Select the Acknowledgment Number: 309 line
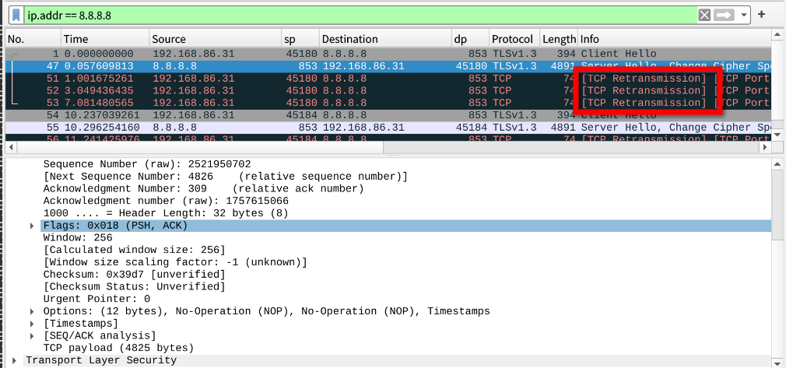Screen dimensions: 786x368 coord(204,188)
